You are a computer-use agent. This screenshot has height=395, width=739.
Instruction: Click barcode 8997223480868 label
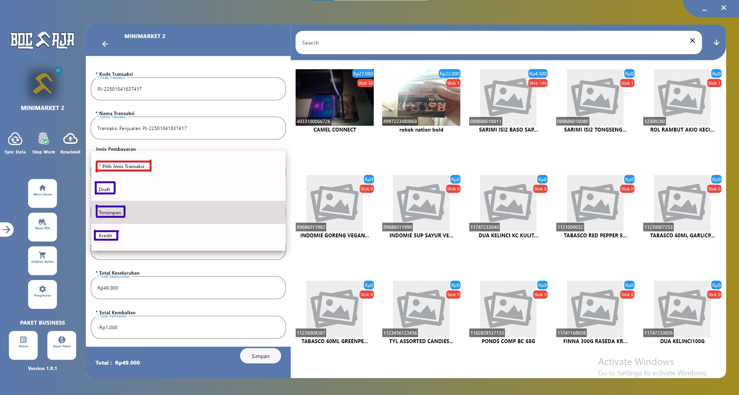400,122
